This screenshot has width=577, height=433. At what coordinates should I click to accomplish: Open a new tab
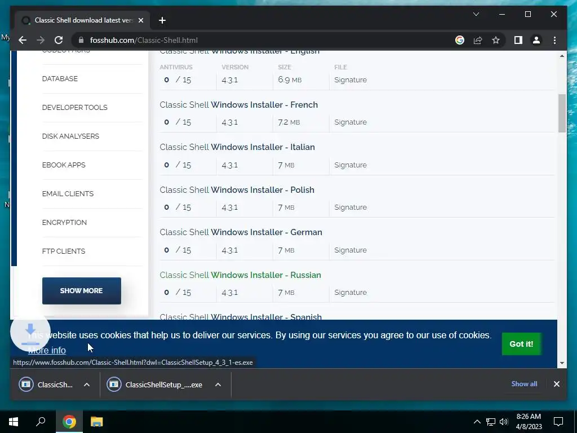point(162,20)
